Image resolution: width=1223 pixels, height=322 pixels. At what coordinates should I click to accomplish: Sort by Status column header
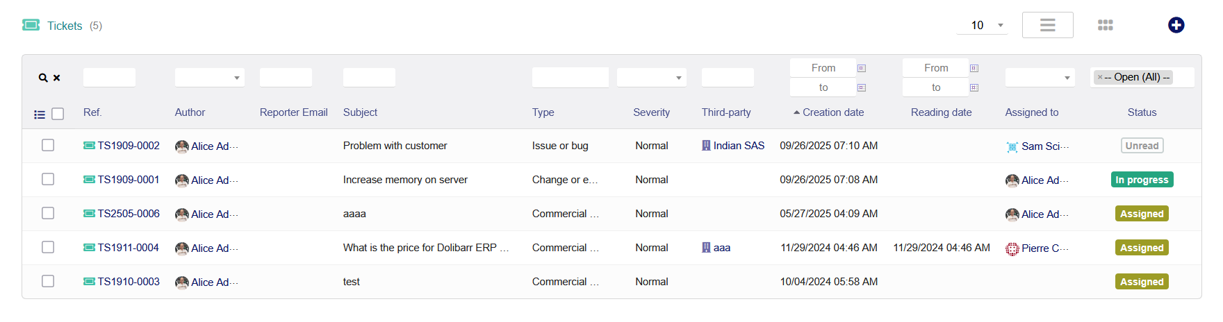pos(1142,112)
